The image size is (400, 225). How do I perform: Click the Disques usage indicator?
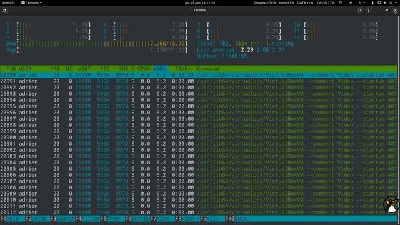click(x=265, y=2)
